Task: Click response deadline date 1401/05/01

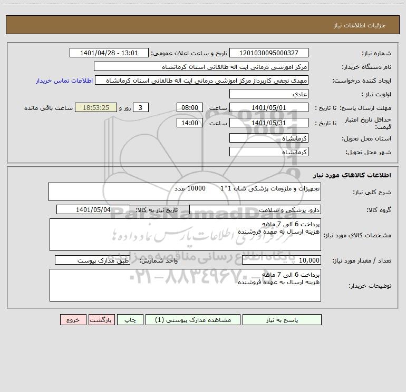Action: point(269,107)
